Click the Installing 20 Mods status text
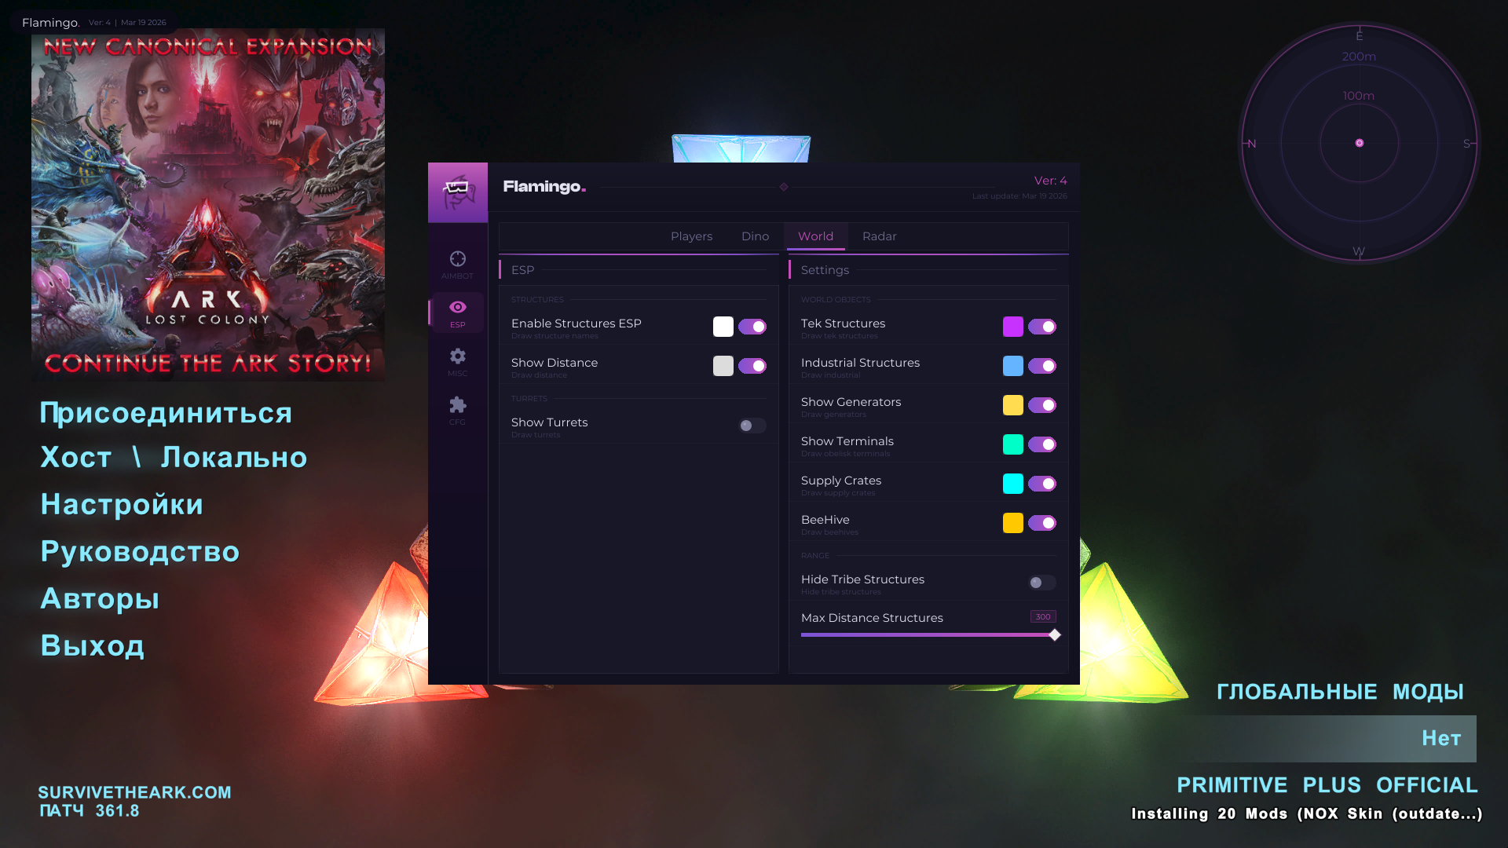 pyautogui.click(x=1307, y=814)
